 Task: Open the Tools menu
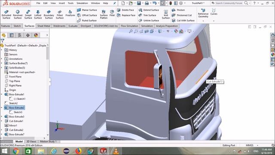coord(70,3)
